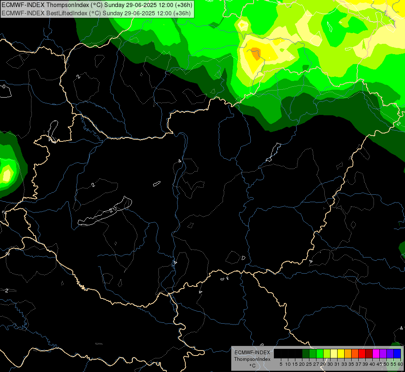
Task: Select the lime 29-30 legend swatch
Action: 327,354
